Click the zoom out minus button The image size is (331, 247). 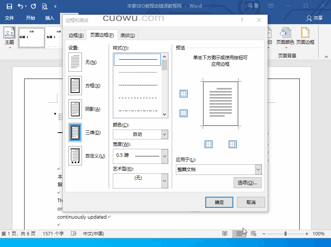(264, 234)
